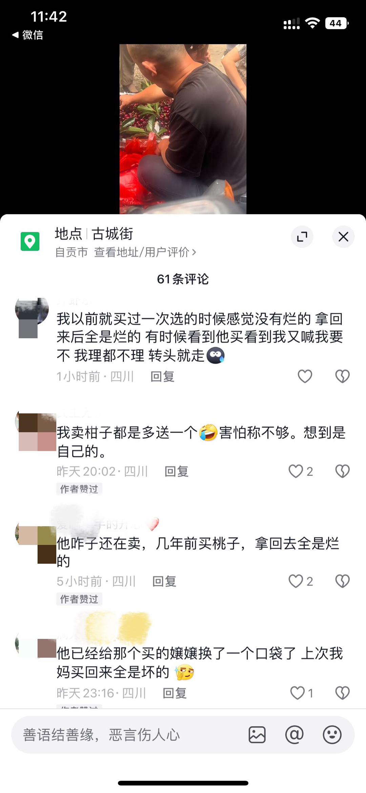This screenshot has width=366, height=793.
Task: Close the comments panel
Action: [x=343, y=237]
